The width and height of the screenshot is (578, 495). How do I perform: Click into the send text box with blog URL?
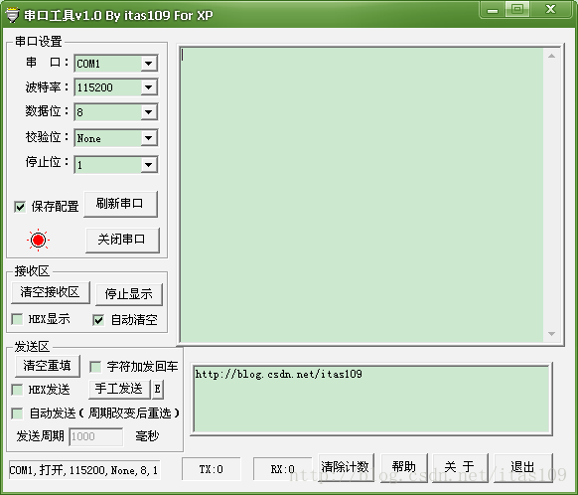[x=371, y=400]
